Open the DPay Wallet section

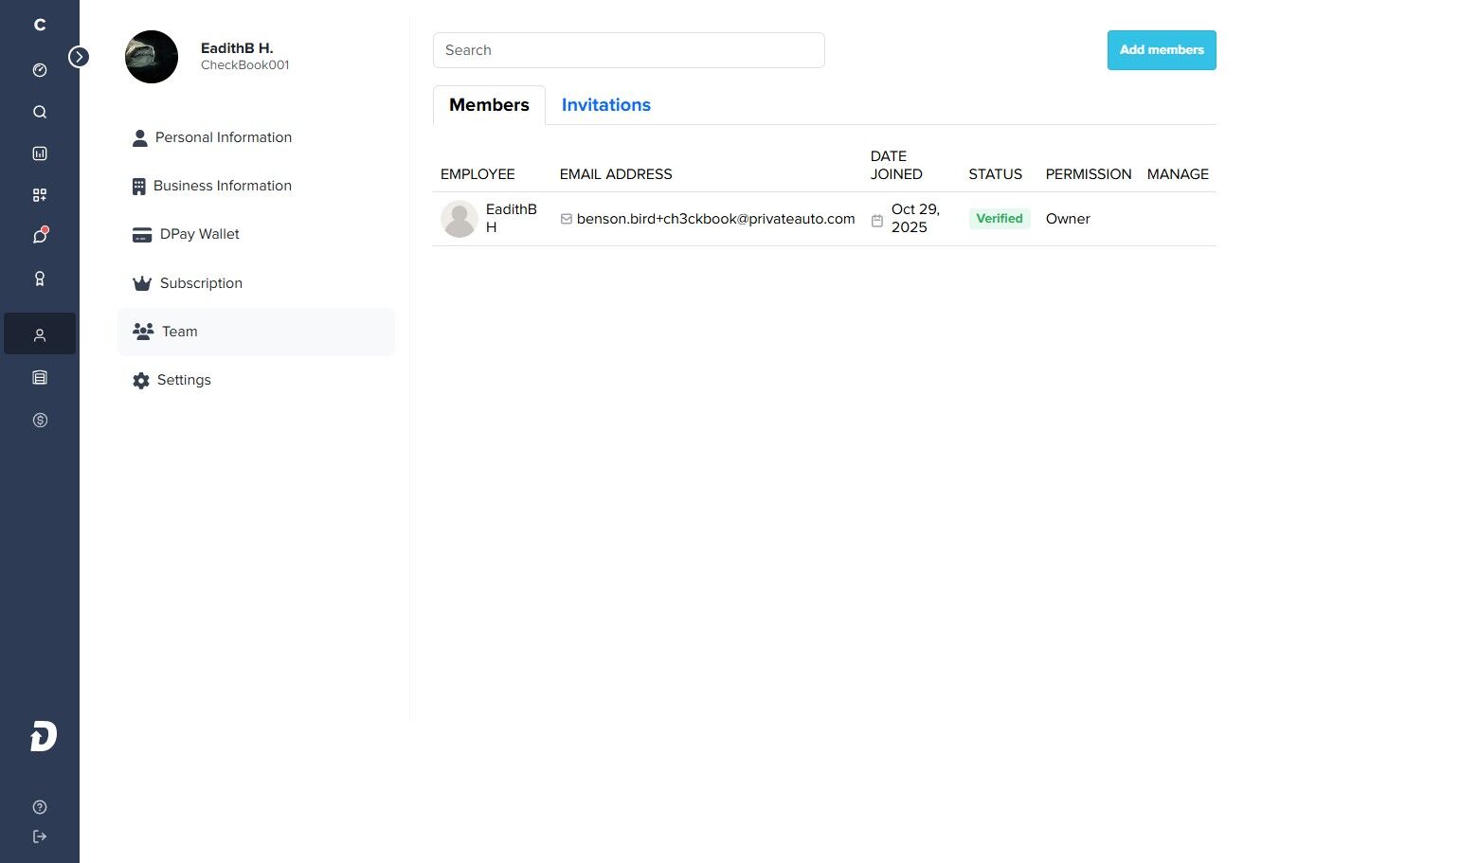click(199, 234)
